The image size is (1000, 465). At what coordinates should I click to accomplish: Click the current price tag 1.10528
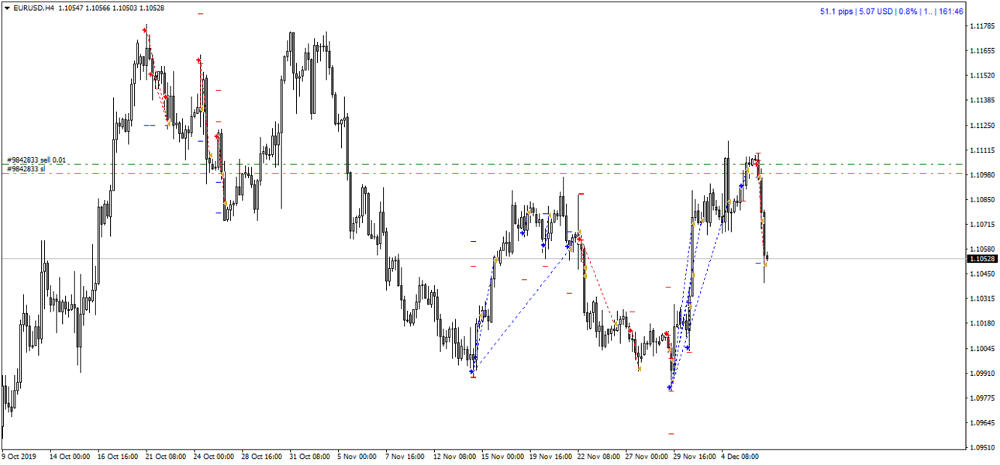click(x=984, y=259)
